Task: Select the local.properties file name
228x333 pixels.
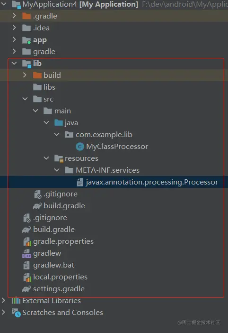Action: click(61, 277)
